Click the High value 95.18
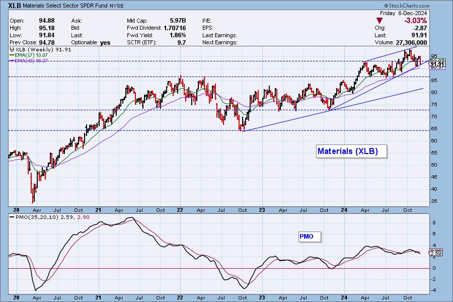 47,28
